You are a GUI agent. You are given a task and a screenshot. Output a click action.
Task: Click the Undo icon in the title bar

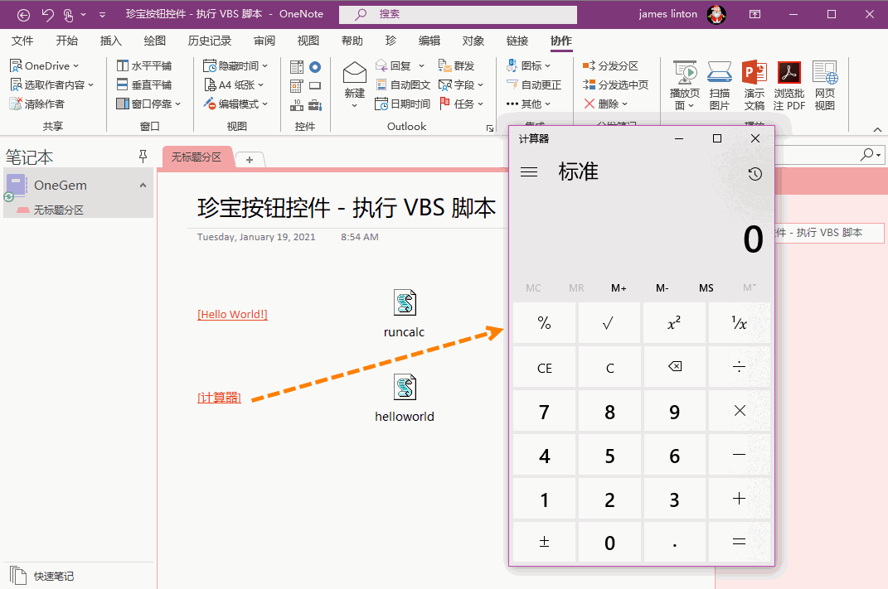coord(47,15)
